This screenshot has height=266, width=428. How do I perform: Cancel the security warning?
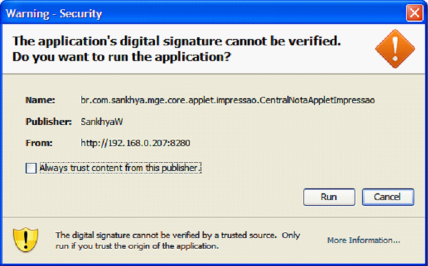388,197
